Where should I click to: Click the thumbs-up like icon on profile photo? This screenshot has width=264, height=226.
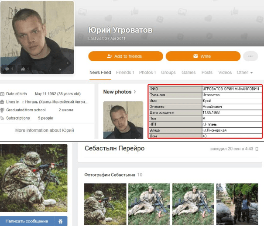[23, 69]
